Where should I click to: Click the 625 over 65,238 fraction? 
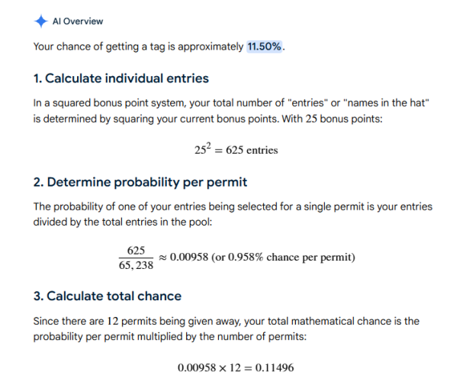[x=136, y=258]
